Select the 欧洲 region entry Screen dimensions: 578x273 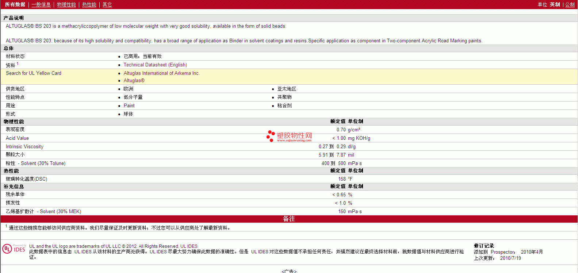pyautogui.click(x=128, y=89)
